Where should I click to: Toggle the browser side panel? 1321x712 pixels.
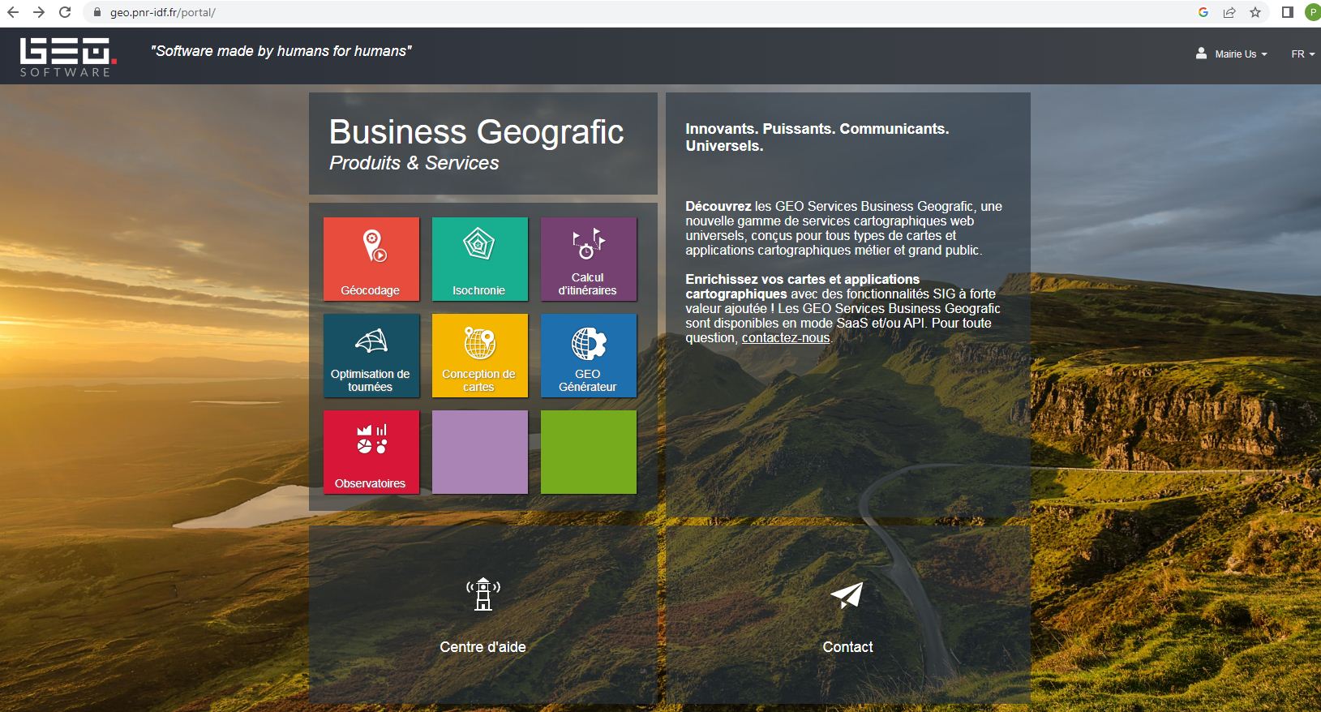click(1288, 12)
